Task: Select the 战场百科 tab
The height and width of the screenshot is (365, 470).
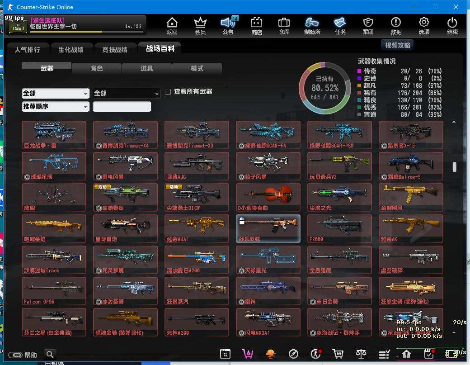Action: click(160, 48)
